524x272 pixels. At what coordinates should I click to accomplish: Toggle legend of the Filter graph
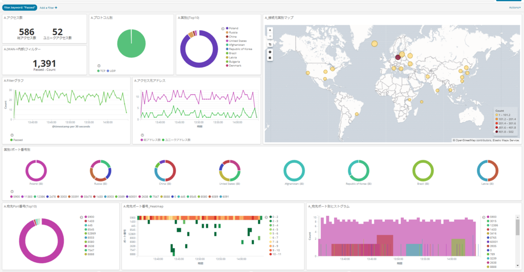(12, 135)
